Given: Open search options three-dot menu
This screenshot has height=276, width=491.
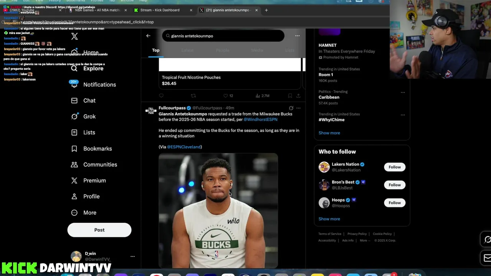Looking at the screenshot, I should click(297, 36).
